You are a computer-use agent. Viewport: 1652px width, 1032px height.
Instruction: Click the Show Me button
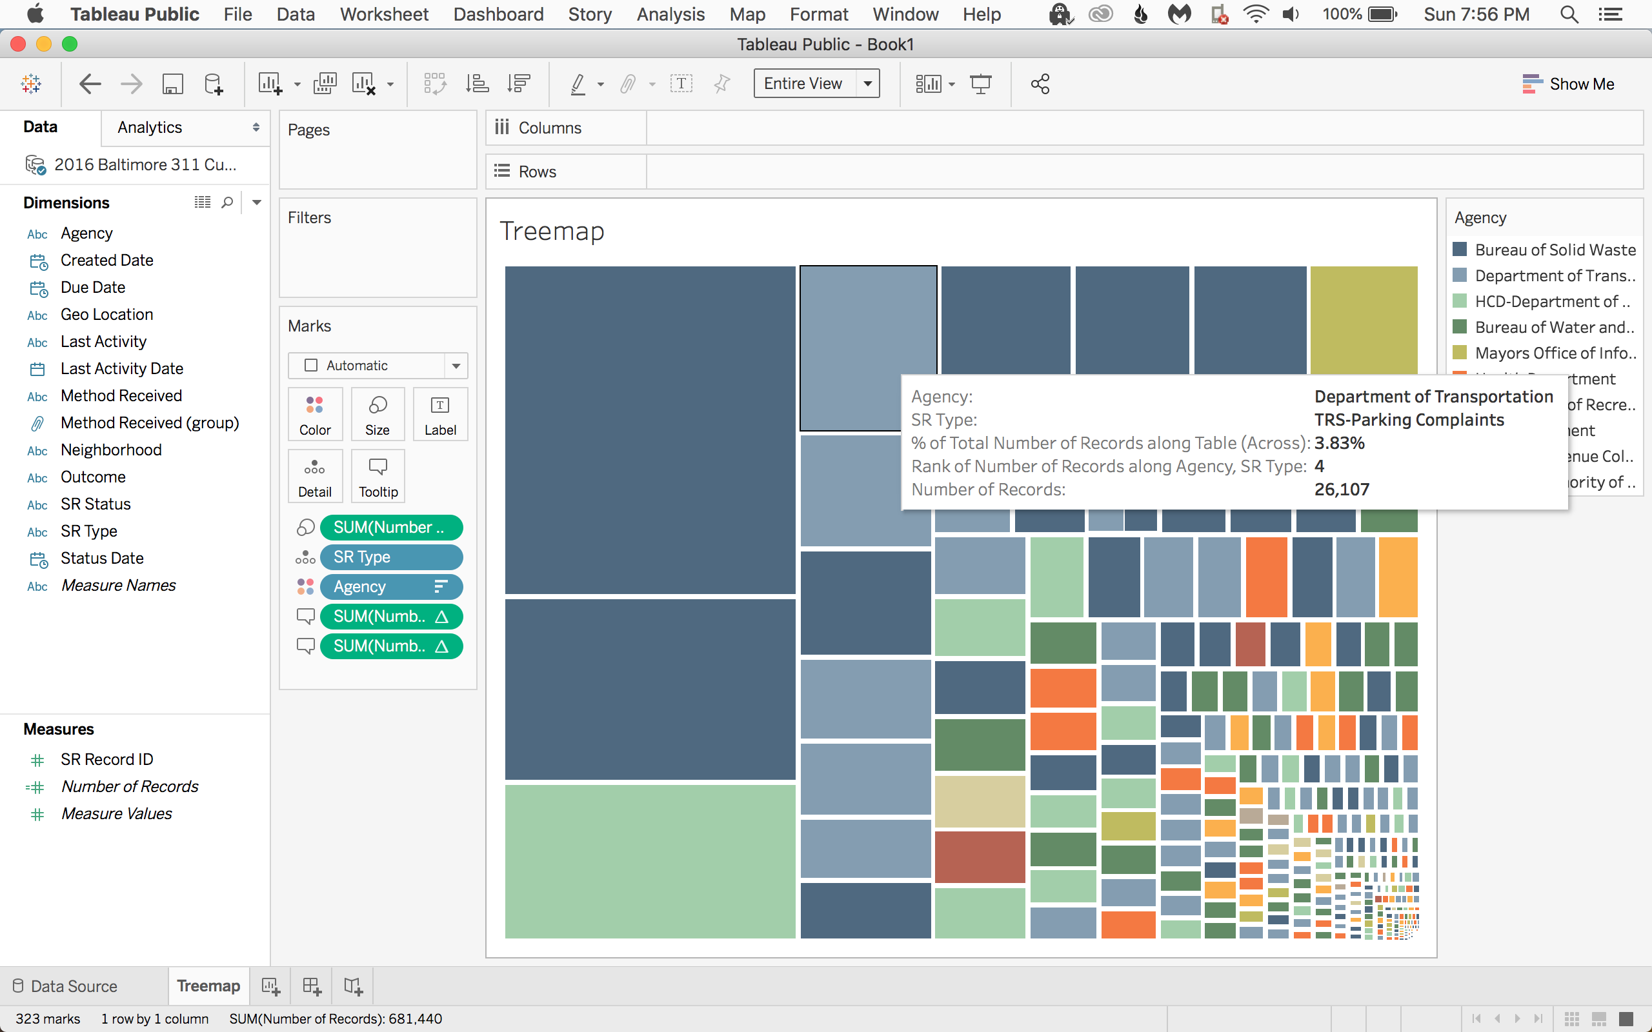(1568, 84)
